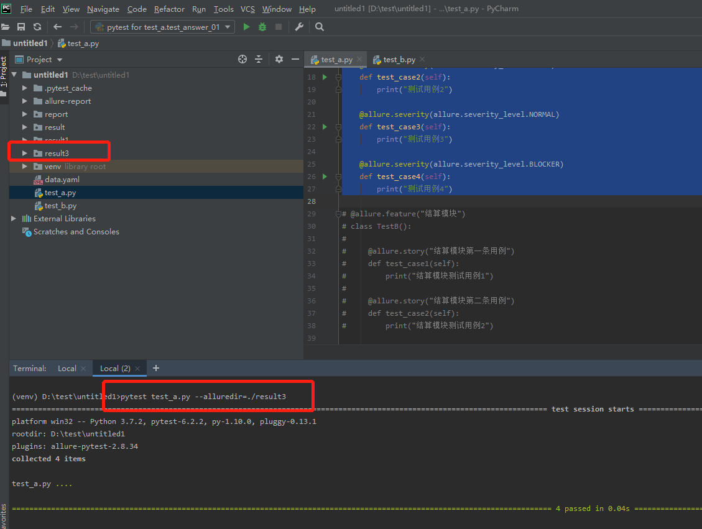Select test_a.py in the project tree
The width and height of the screenshot is (702, 529).
click(x=60, y=193)
